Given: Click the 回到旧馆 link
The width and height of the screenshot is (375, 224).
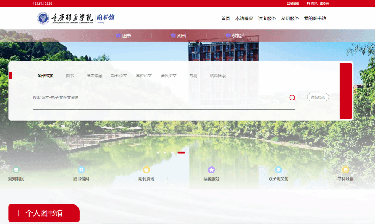Looking at the screenshot, I should (293, 4).
